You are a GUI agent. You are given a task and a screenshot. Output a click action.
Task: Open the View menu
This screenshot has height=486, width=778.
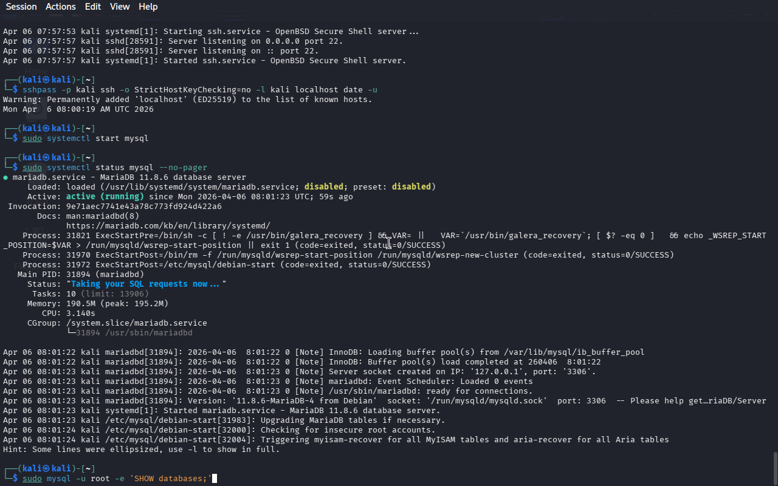[x=120, y=7]
